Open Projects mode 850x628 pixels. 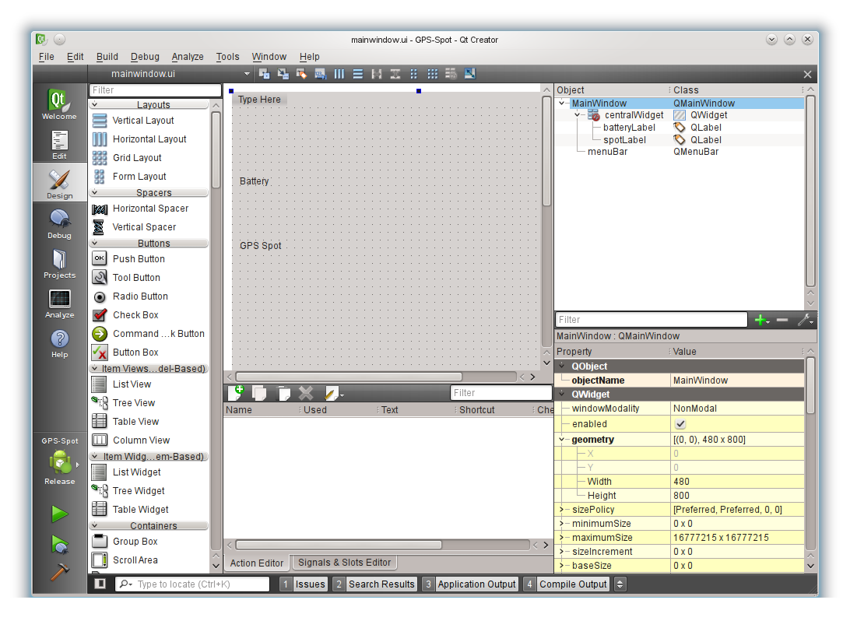coord(59,263)
